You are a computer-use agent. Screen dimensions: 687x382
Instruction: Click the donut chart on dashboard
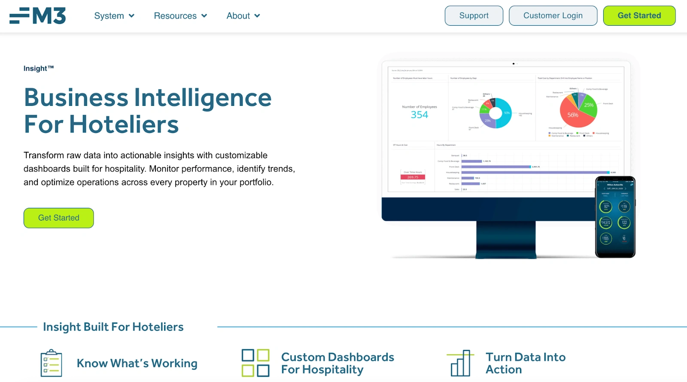click(x=495, y=113)
